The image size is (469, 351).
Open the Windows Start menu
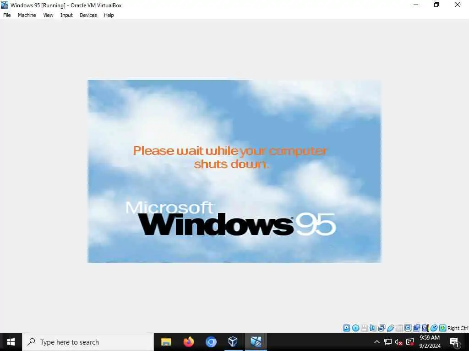(x=11, y=342)
